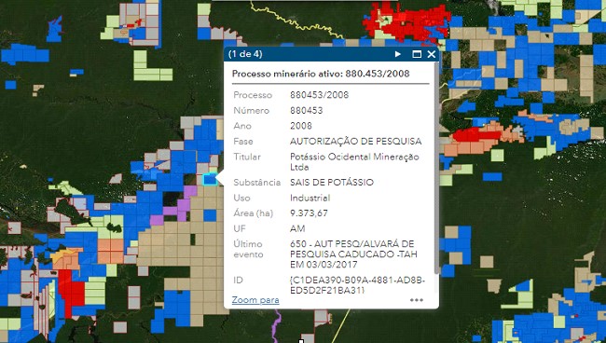Screen dimensions: 606x343
Task: Select the elongated red area right of popup
Action: (477, 135)
